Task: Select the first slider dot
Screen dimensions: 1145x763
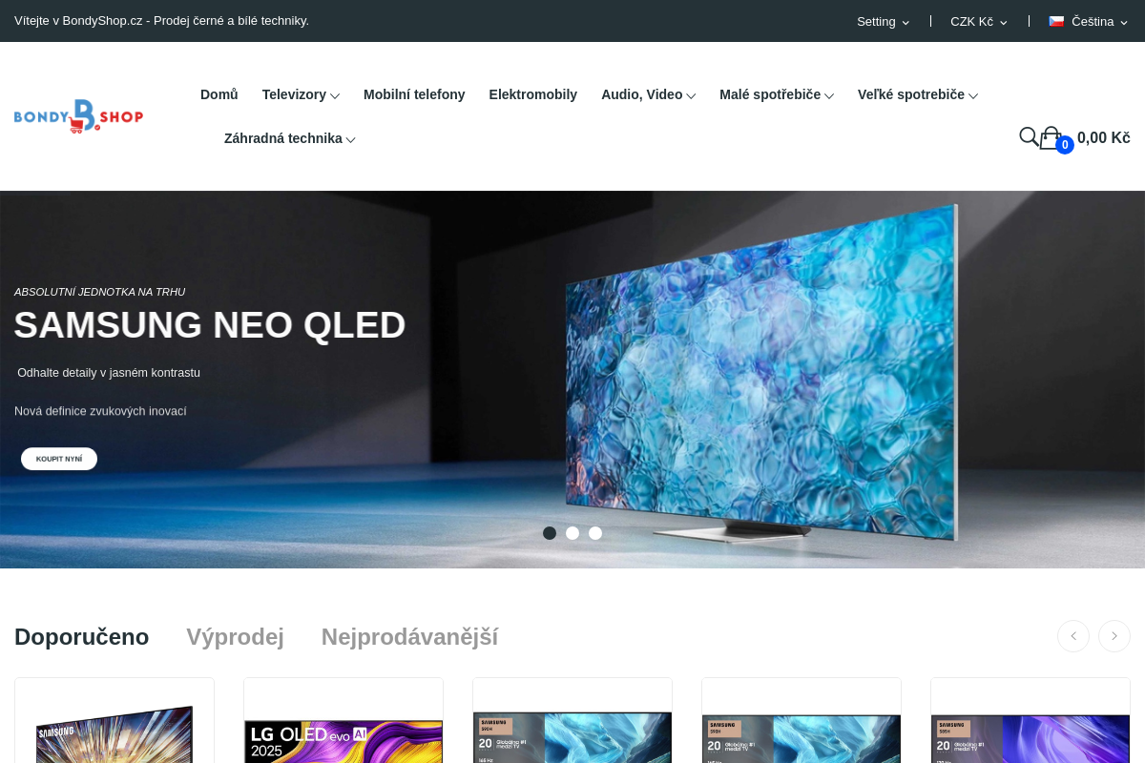Action: pyautogui.click(x=550, y=533)
